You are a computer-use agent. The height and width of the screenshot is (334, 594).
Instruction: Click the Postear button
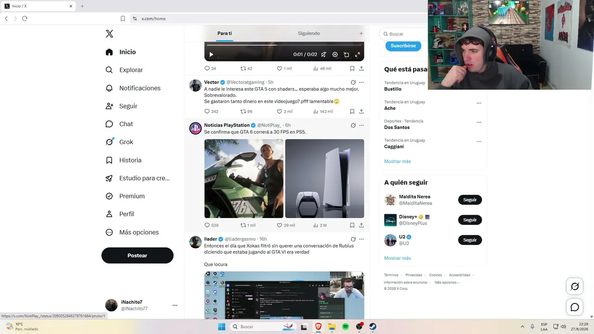click(137, 256)
